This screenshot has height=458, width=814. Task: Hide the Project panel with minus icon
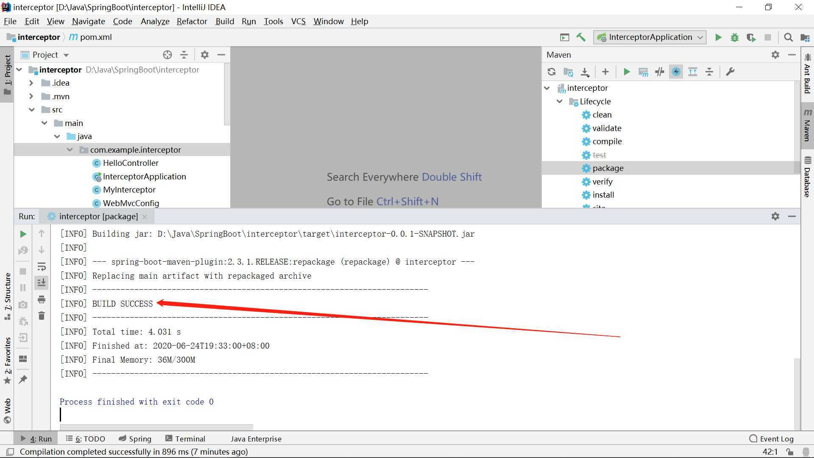pyautogui.click(x=221, y=55)
